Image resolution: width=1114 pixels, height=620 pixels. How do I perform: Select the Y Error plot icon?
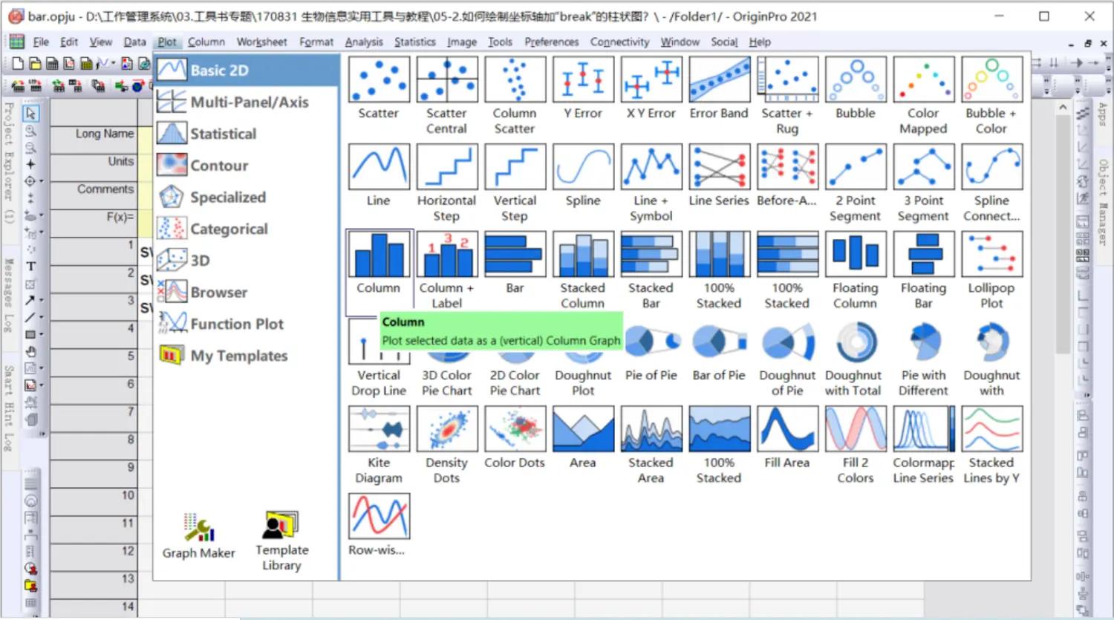583,79
